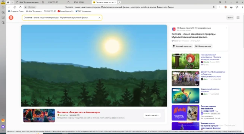This screenshot has width=244, height=134.
Task: Click the red extension icon in toolbar
Action: 225,7
